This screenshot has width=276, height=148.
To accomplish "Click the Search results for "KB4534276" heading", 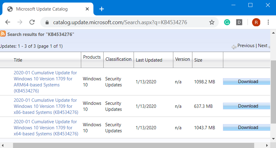I will click(41, 34).
